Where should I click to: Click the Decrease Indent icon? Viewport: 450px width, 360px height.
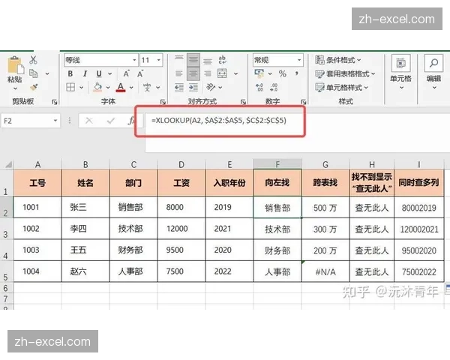[179, 87]
